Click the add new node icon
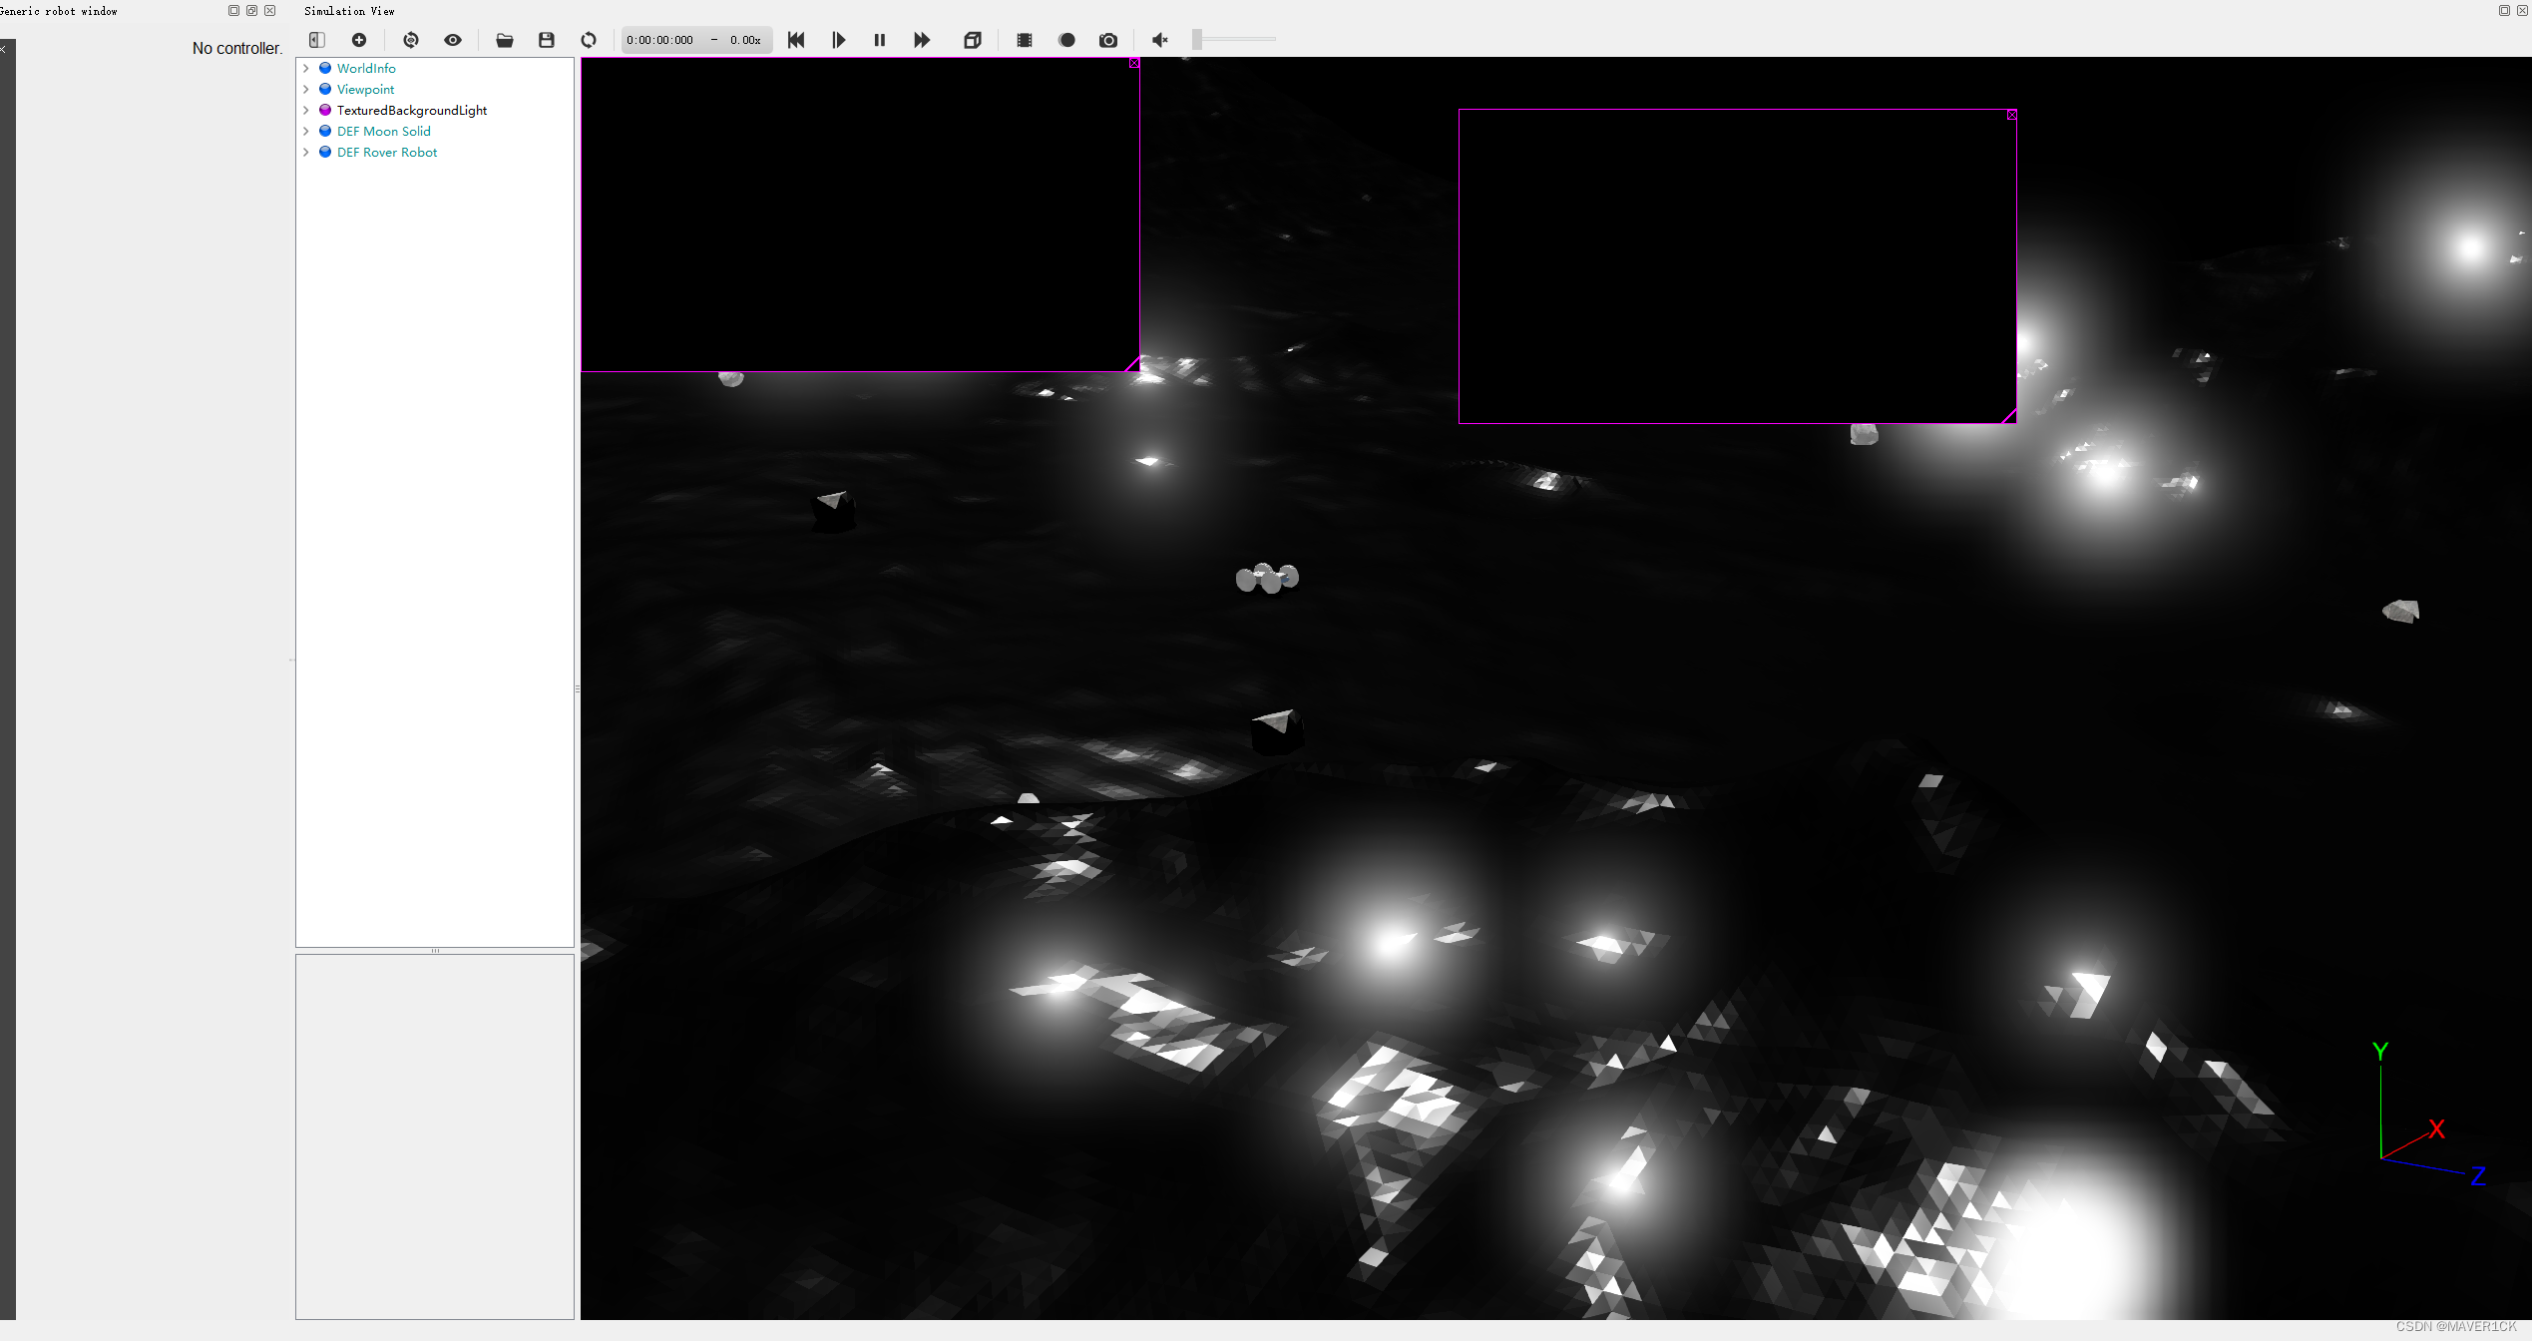Screen dimensions: 2532x1341 [x=359, y=40]
